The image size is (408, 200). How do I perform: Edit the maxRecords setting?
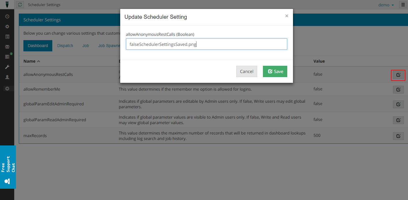pyautogui.click(x=398, y=136)
